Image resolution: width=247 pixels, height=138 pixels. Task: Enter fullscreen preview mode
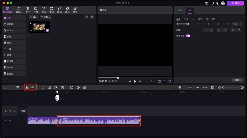(170, 81)
